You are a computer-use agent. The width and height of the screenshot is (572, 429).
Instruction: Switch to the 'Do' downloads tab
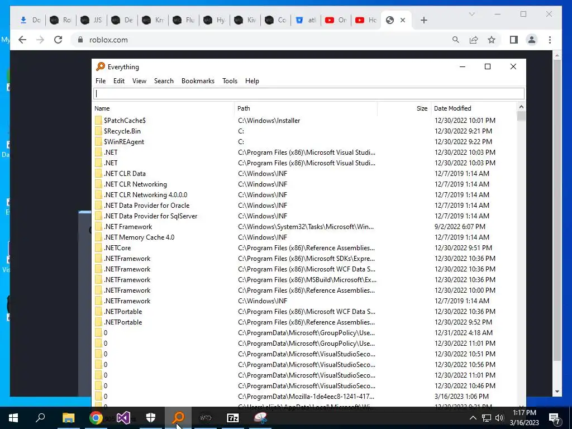tap(30, 20)
